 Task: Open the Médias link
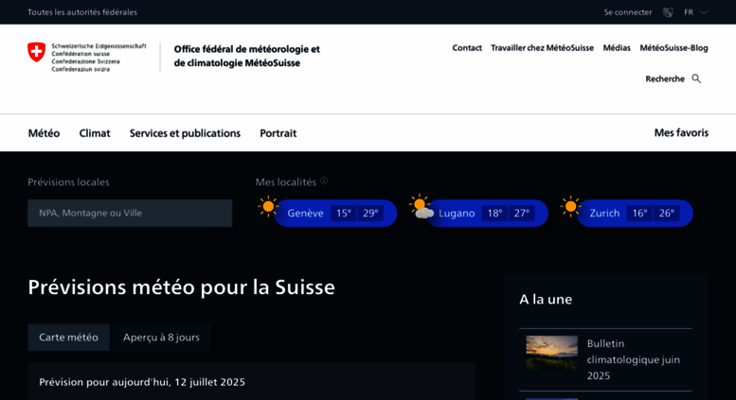click(617, 48)
